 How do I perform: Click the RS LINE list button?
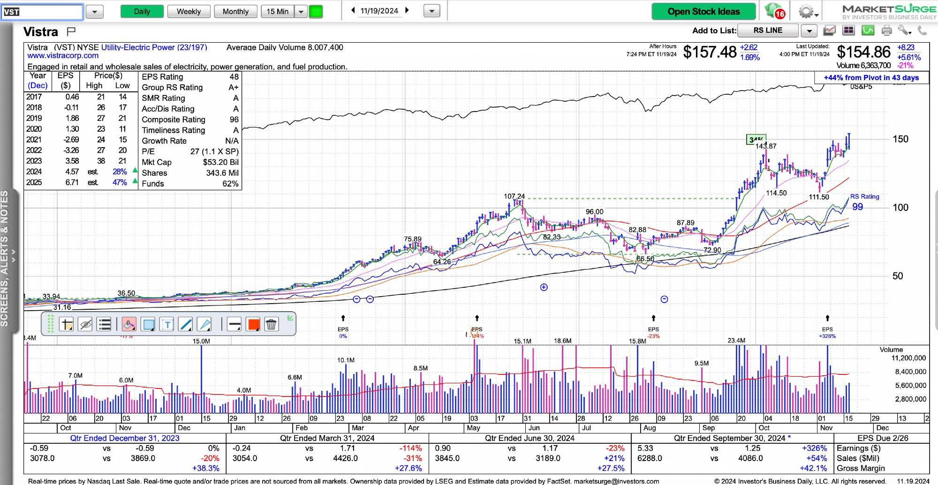768,30
